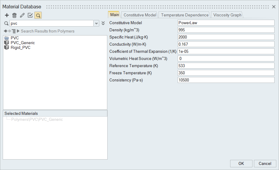Switch to the Viscosity Graph tab

pyautogui.click(x=227, y=15)
